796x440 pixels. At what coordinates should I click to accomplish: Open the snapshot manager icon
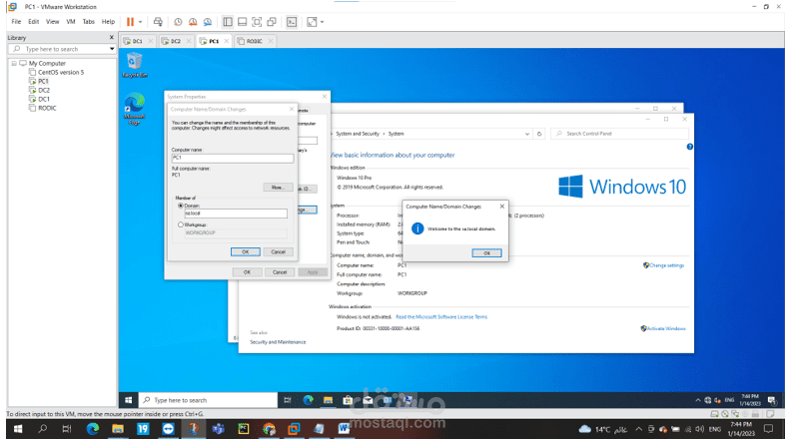[x=208, y=22]
